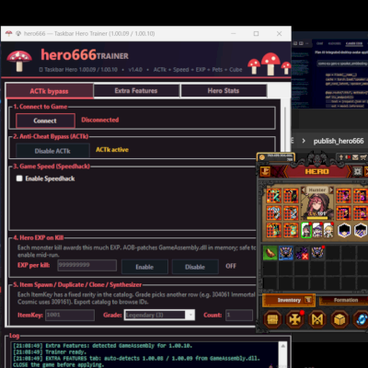Click the Disconnected status text
The width and height of the screenshot is (368, 368).
100,120
